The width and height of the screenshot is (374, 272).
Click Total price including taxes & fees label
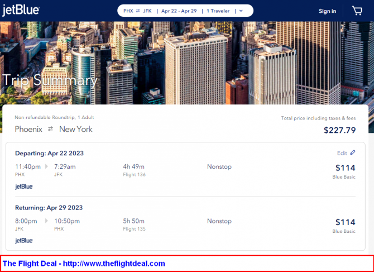coord(318,118)
